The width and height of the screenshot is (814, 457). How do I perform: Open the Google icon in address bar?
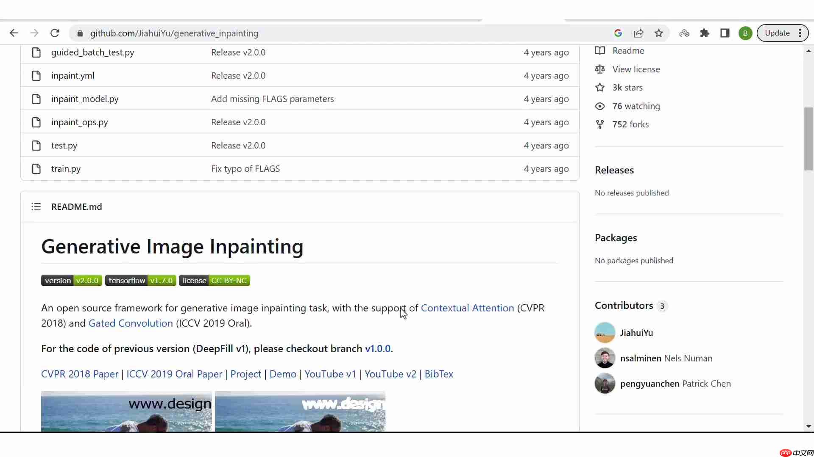618,33
